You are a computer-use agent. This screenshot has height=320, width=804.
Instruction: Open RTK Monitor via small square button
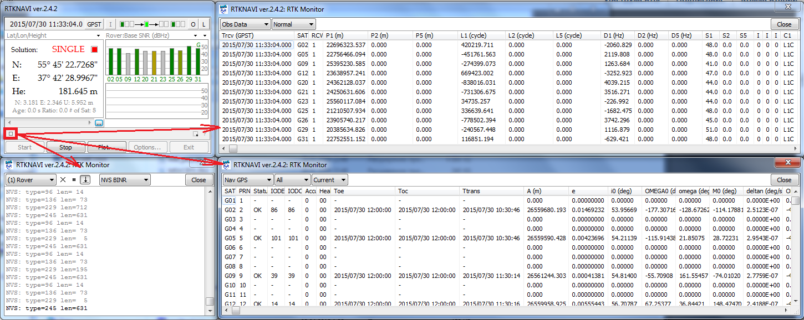click(11, 133)
